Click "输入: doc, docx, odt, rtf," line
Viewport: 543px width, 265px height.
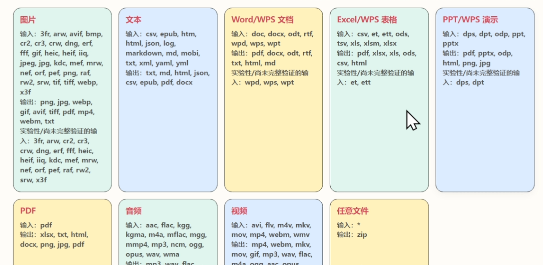(272, 34)
